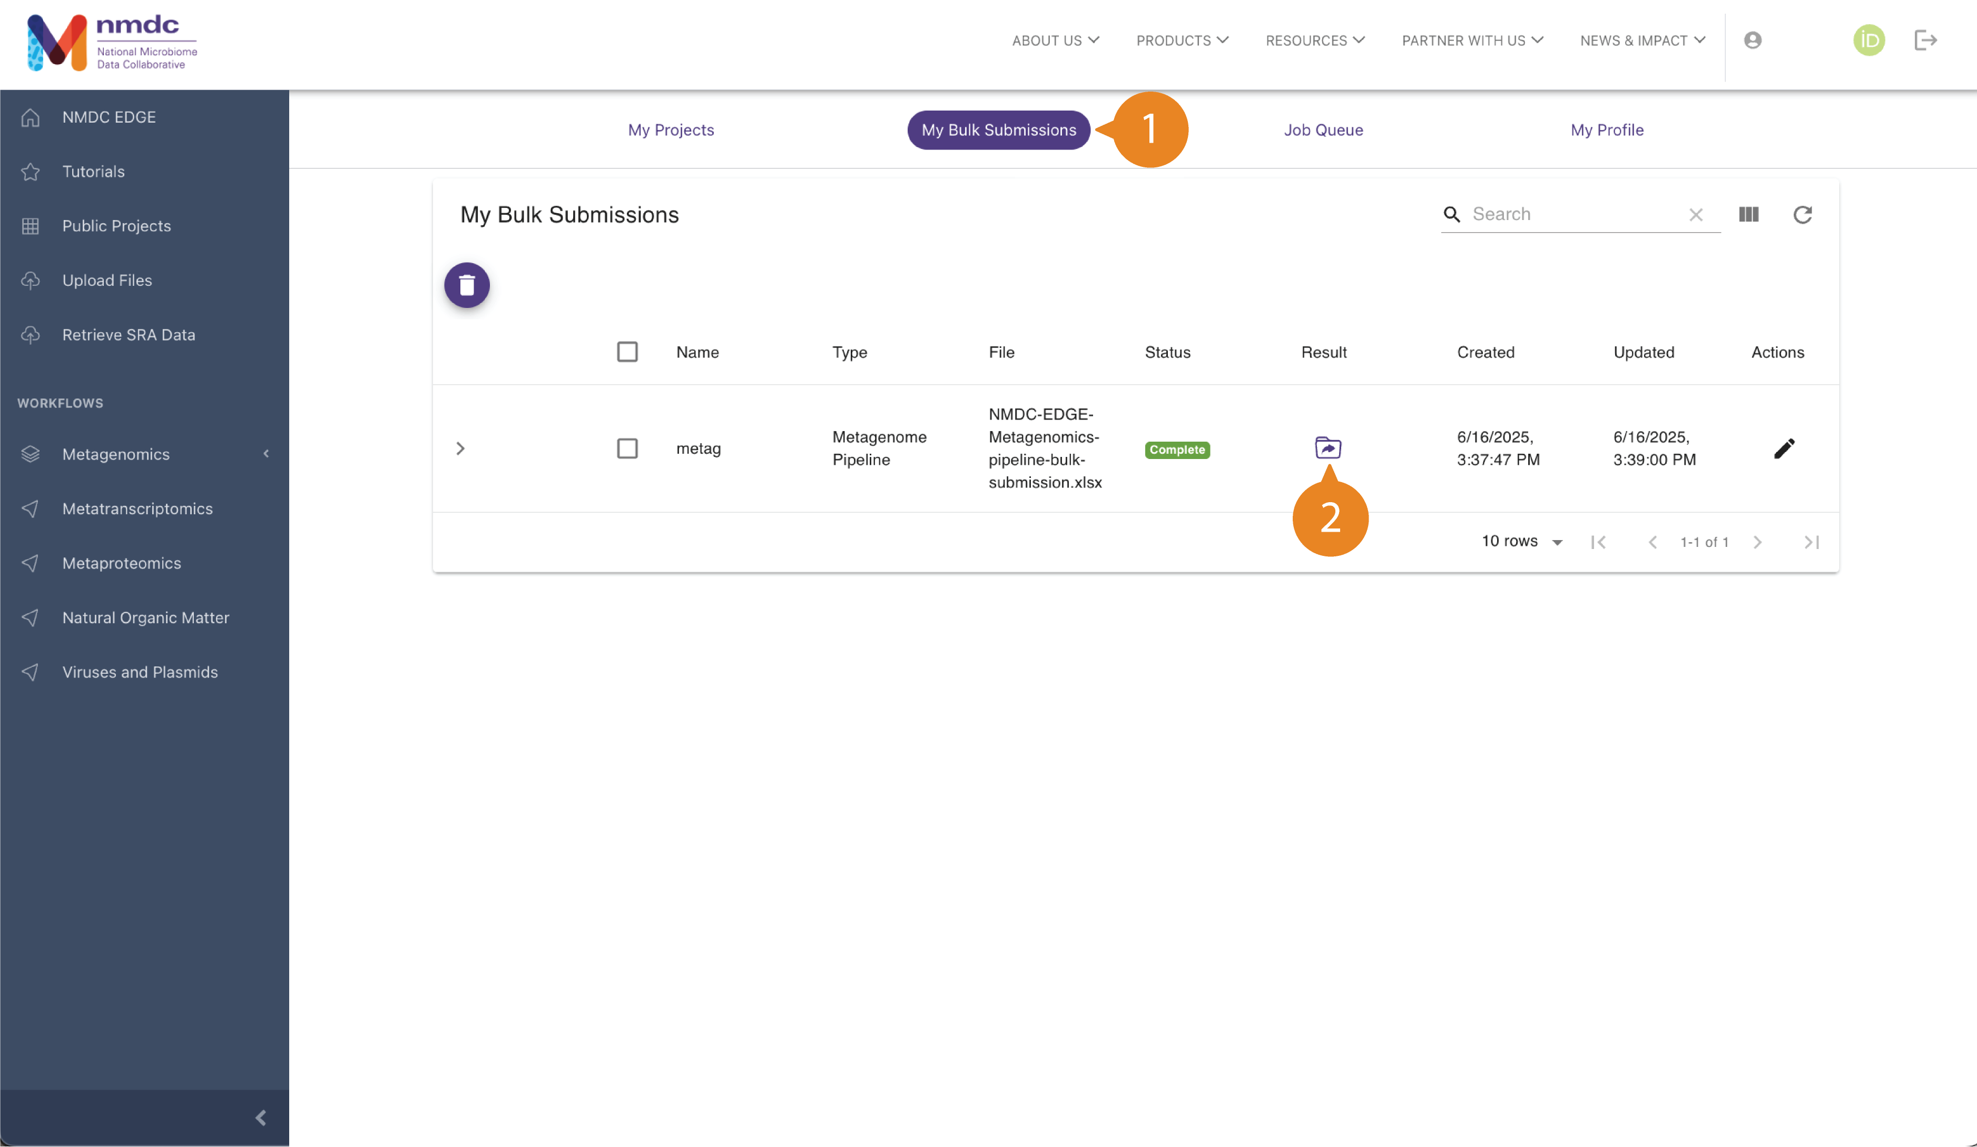
Task: Sort by the Name column header
Action: click(697, 352)
